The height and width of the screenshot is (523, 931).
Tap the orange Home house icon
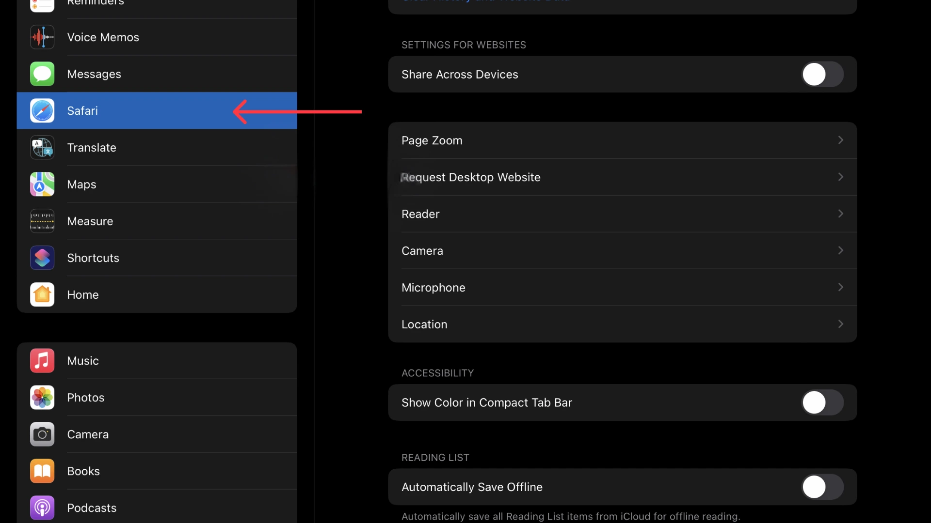(42, 295)
